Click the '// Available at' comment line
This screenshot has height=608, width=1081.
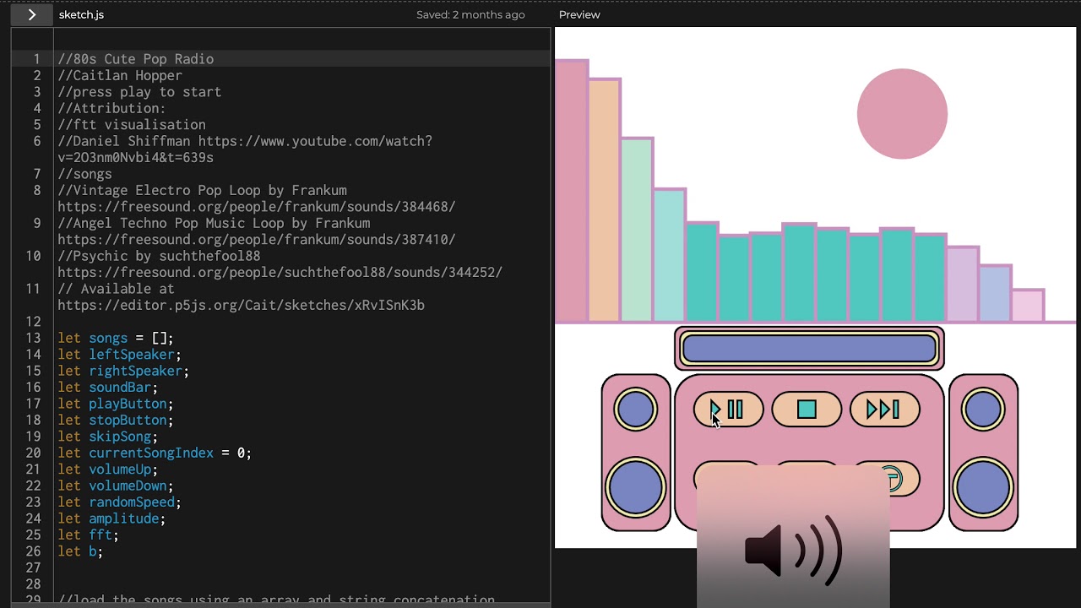(x=116, y=289)
